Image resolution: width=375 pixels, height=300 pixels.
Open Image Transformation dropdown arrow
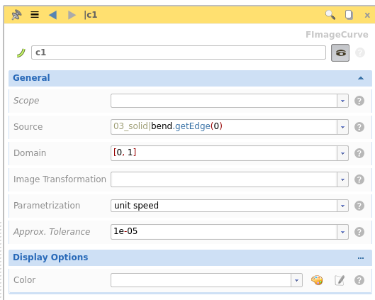[342, 179]
